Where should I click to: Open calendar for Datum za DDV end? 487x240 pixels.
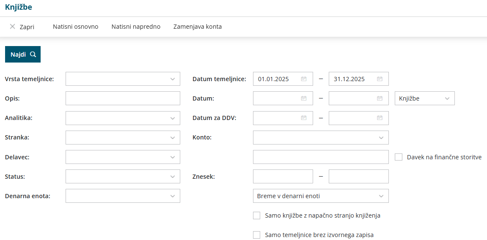(x=380, y=118)
